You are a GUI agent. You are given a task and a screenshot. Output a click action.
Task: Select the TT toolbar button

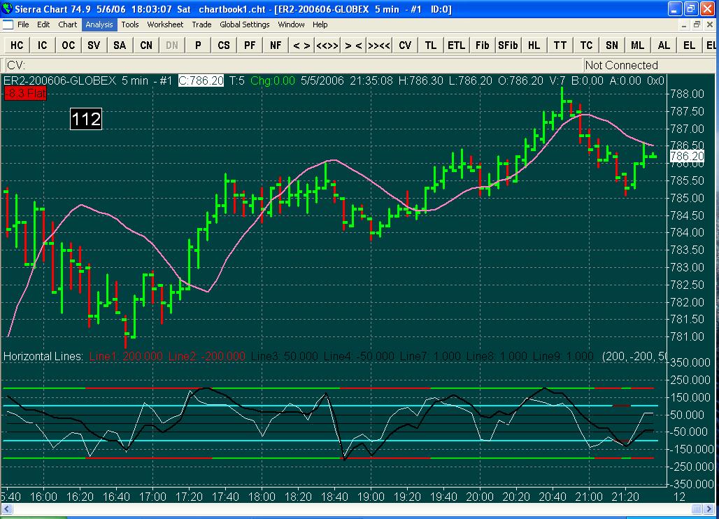[560, 45]
